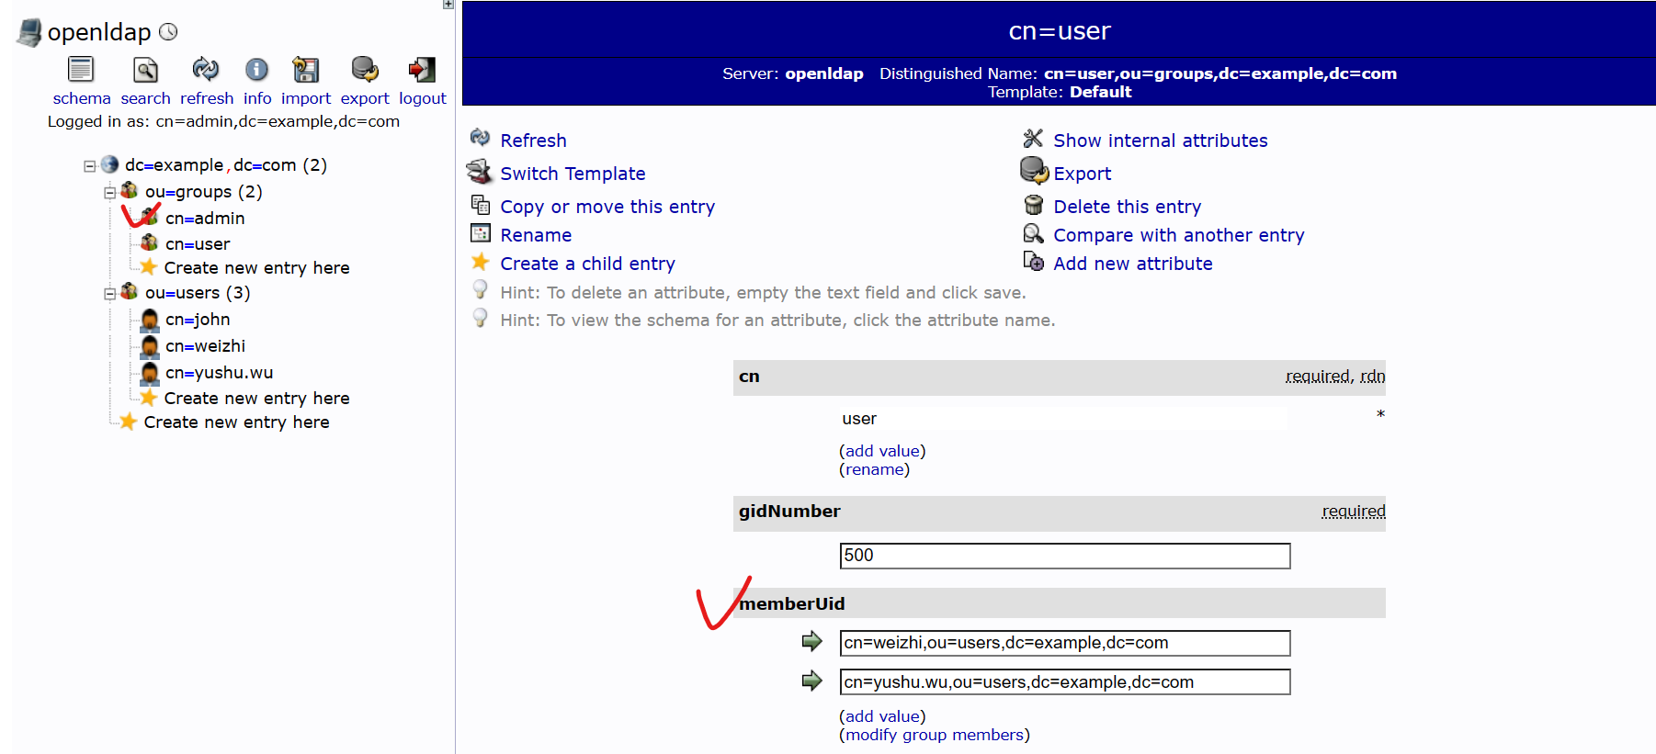Click the Copy or move entry icon
Viewport: 1656px width, 754px height.
[x=481, y=204]
